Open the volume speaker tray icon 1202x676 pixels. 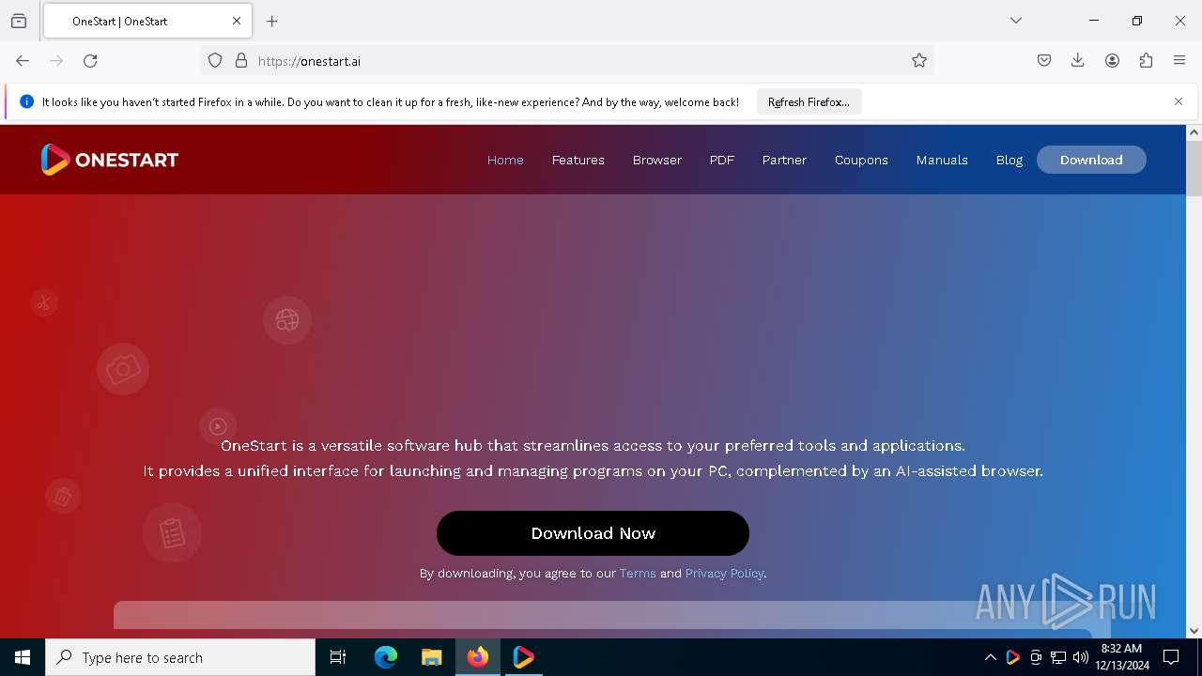click(x=1081, y=657)
